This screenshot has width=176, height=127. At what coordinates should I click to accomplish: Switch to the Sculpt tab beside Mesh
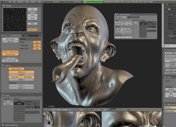tap(26, 35)
